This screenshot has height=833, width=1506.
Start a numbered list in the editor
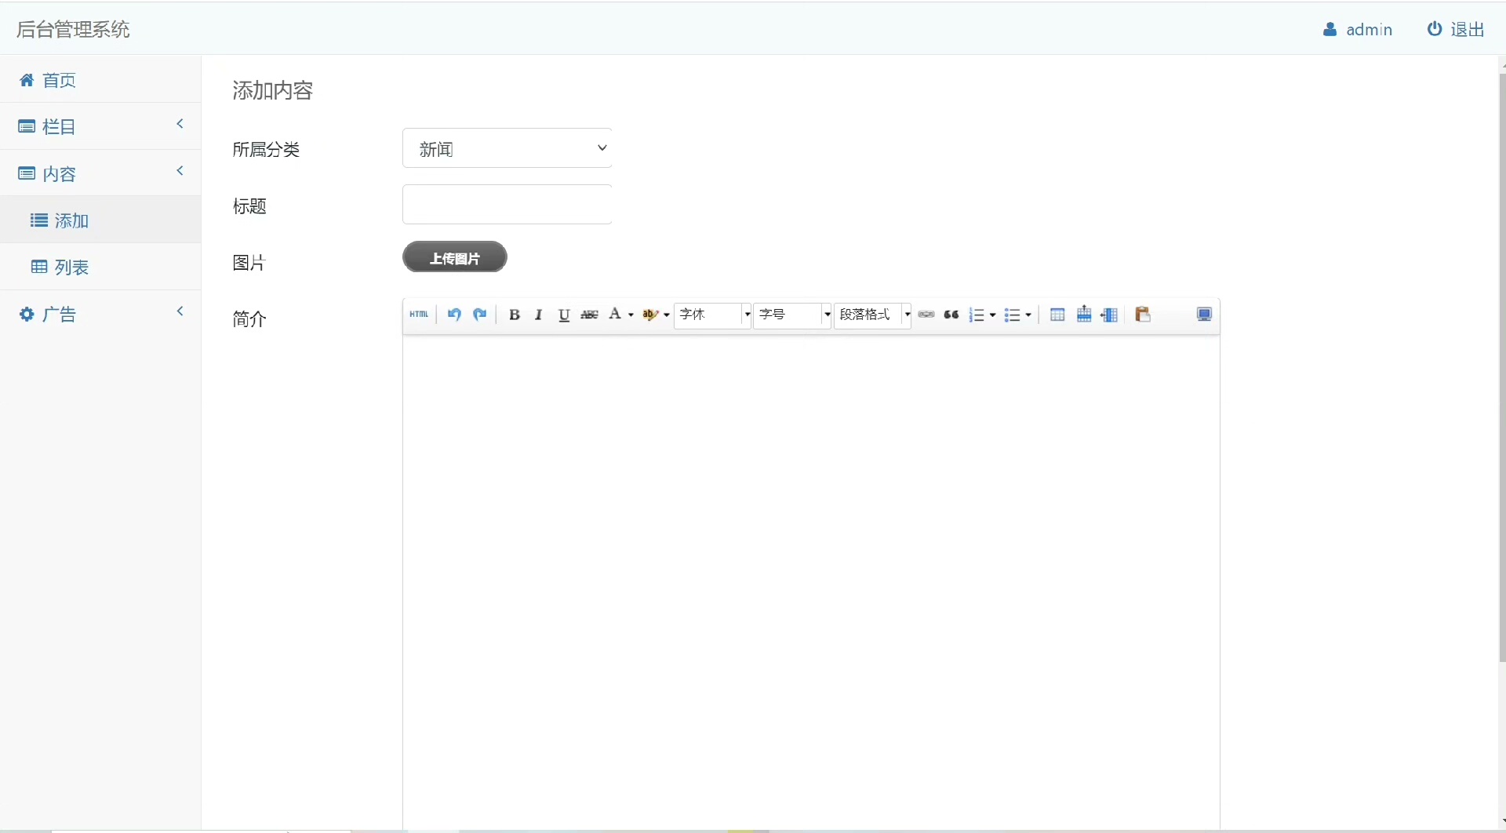click(977, 315)
